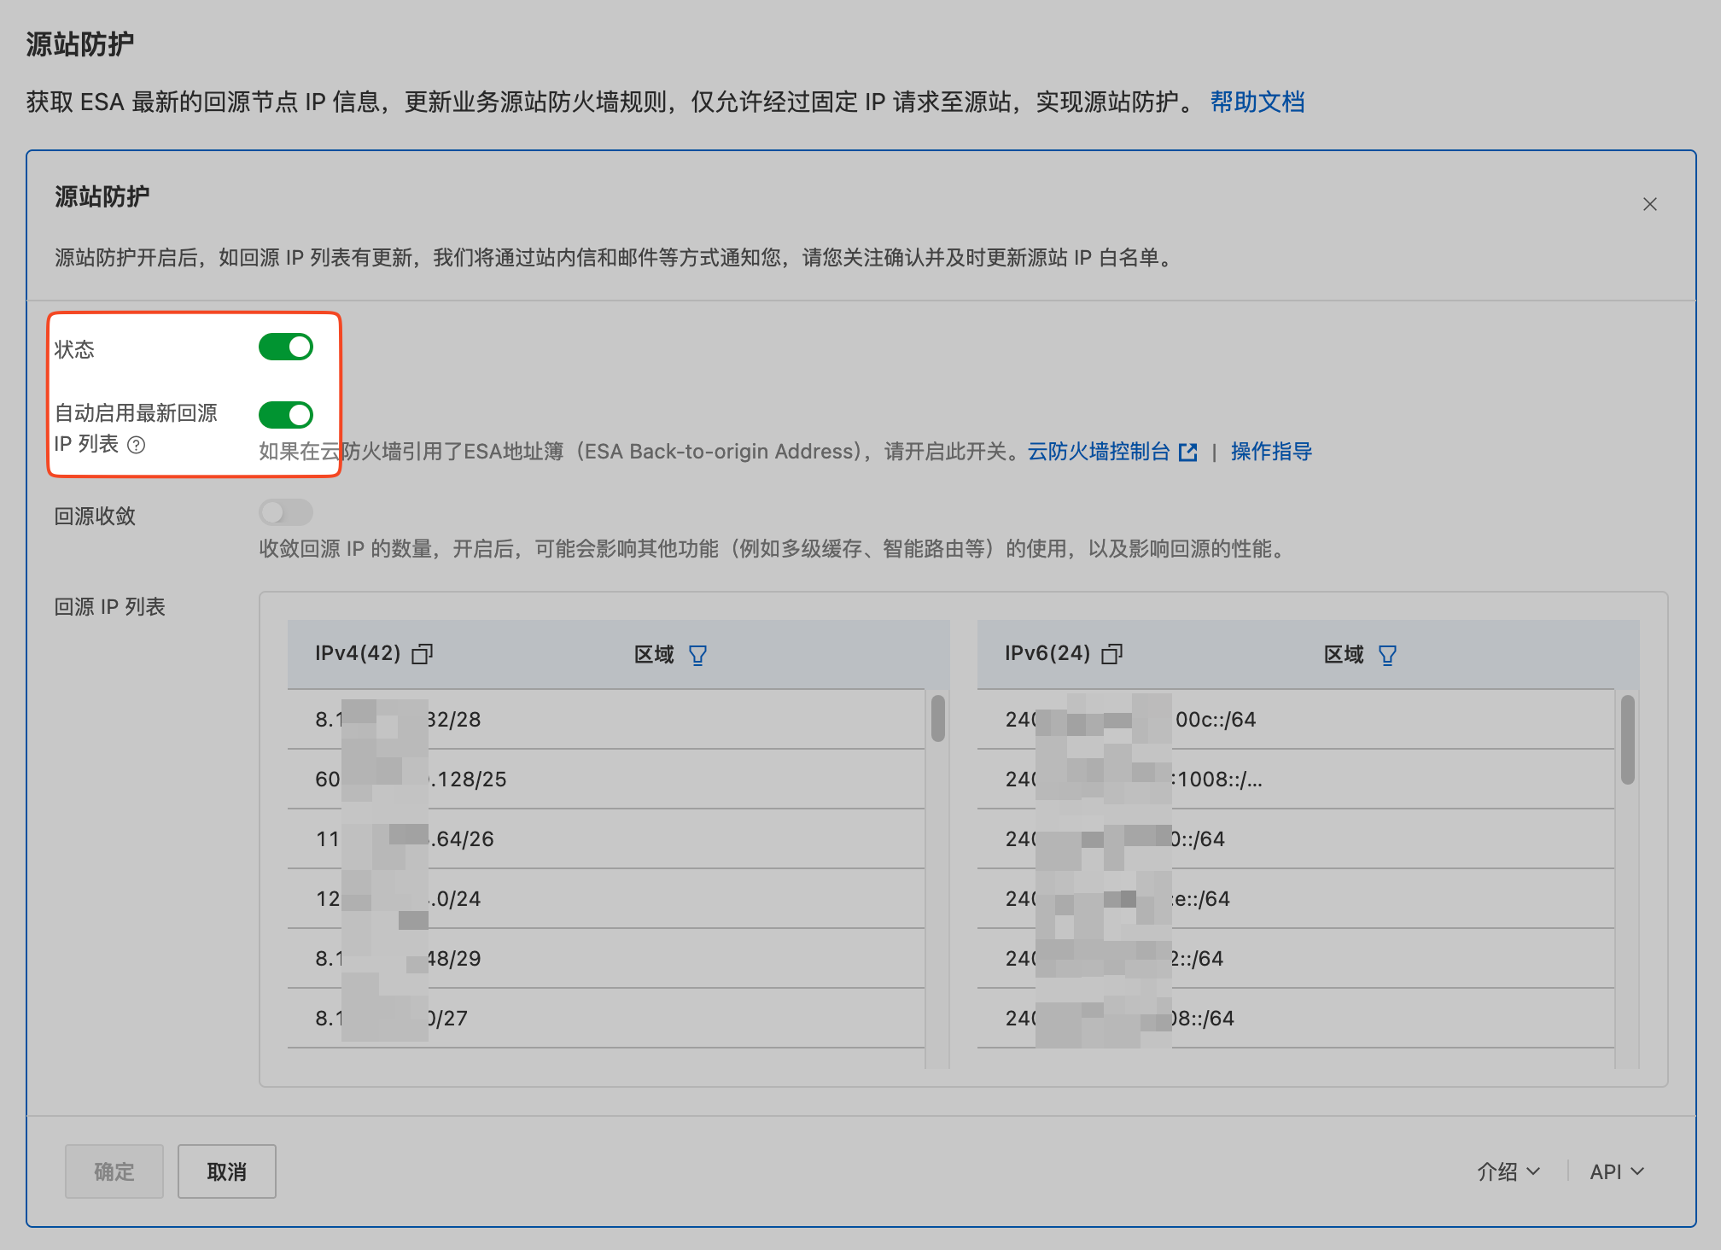Close the 源站防护 panel with X
This screenshot has width=1721, height=1250.
tap(1649, 204)
